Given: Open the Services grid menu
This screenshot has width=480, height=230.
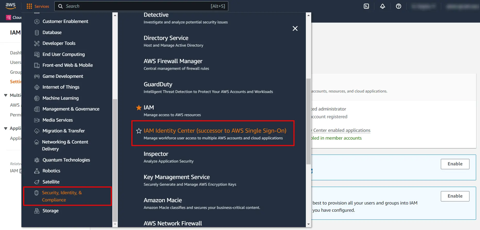Looking at the screenshot, I should [x=38, y=6].
